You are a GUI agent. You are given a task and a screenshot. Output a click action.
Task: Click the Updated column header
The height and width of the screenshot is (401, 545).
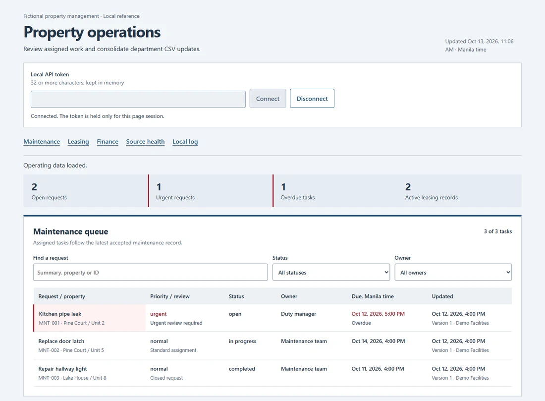[x=442, y=296]
